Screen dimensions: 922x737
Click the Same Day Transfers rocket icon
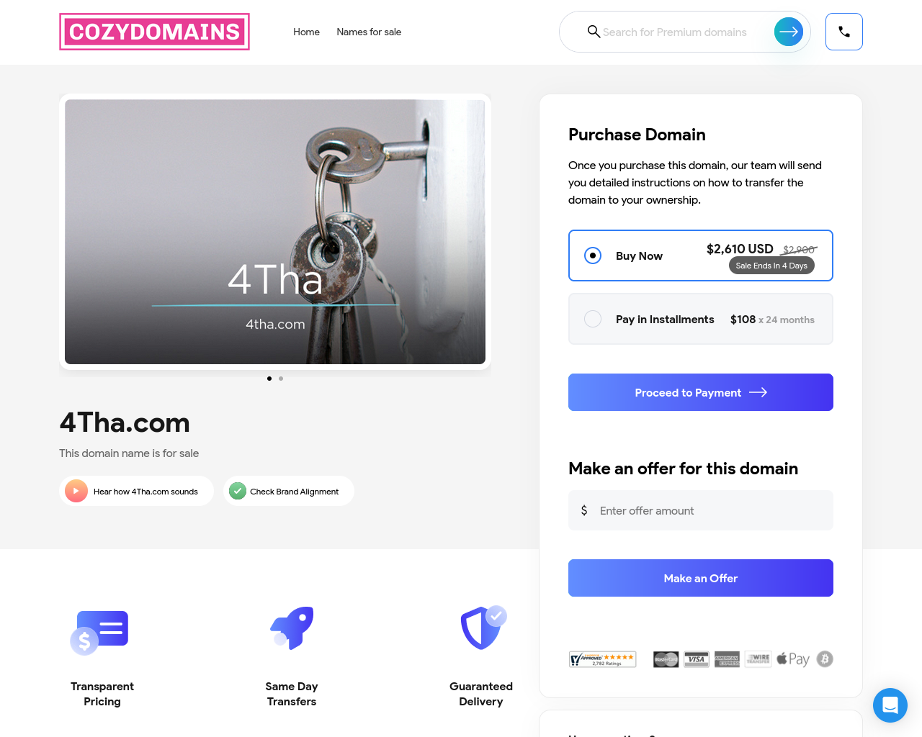click(292, 628)
